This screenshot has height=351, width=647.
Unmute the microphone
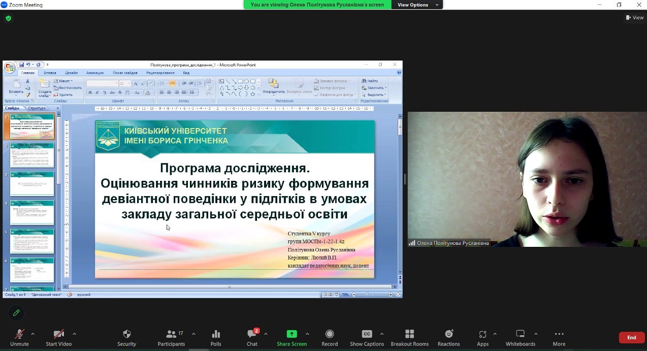point(19,337)
